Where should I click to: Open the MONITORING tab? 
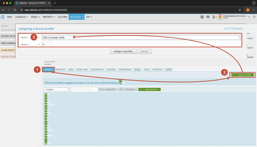(x=125, y=69)
